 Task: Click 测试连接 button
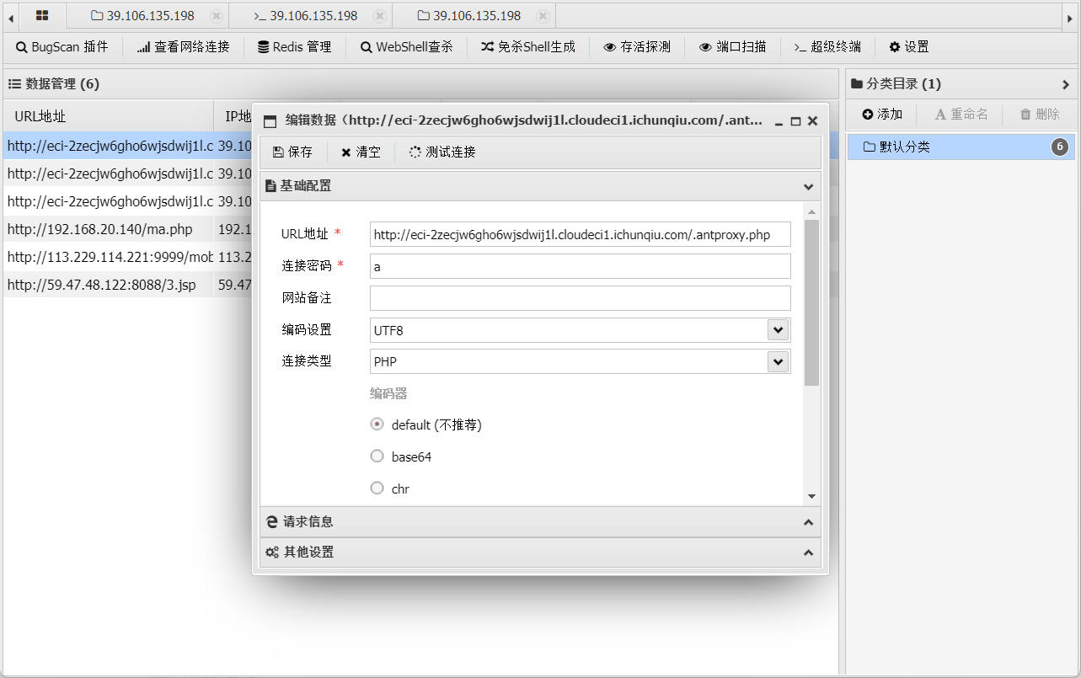coord(442,152)
